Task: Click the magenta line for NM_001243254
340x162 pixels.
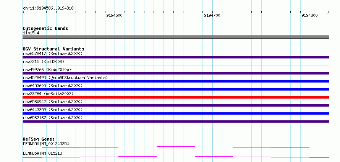Action: pyautogui.click(x=176, y=147)
